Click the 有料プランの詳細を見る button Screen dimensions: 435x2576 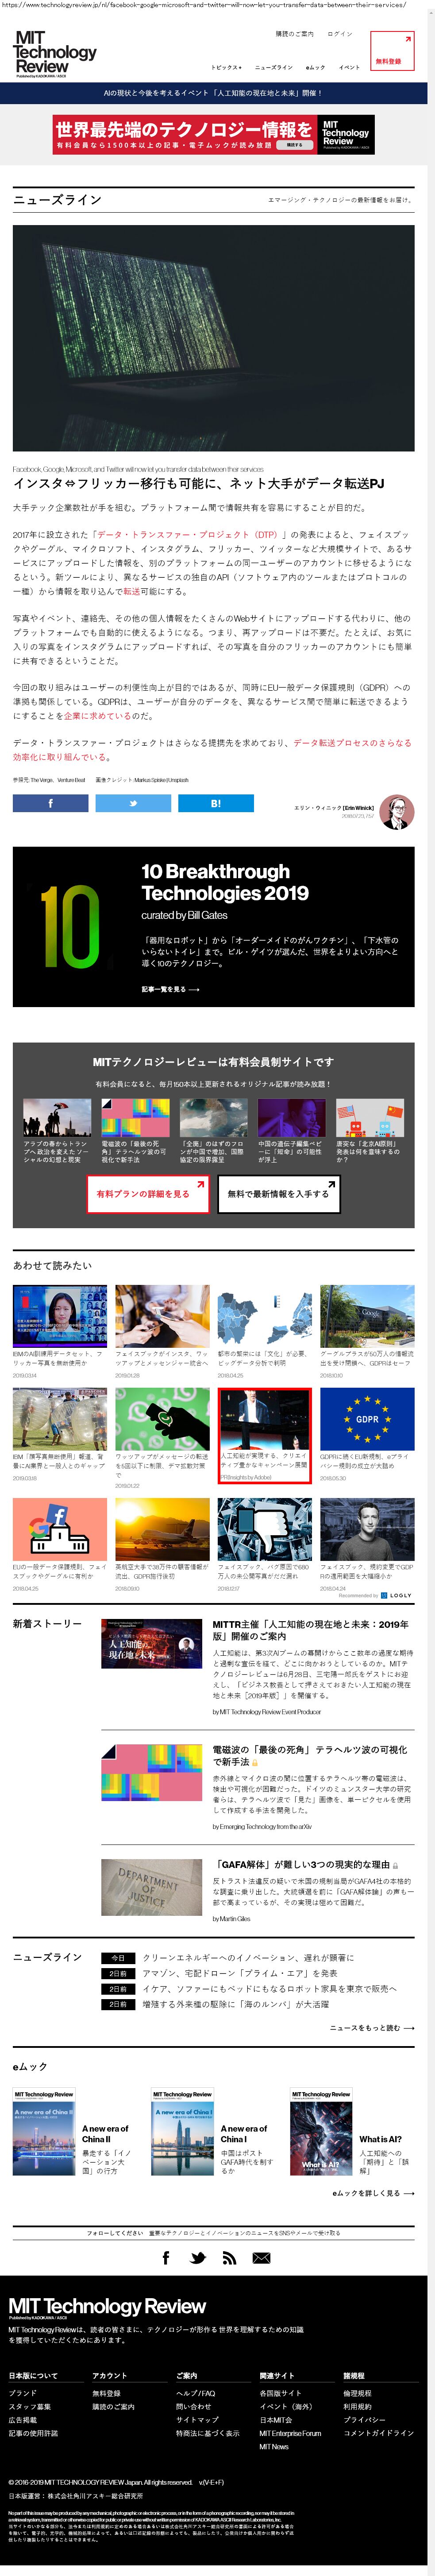pos(148,1194)
